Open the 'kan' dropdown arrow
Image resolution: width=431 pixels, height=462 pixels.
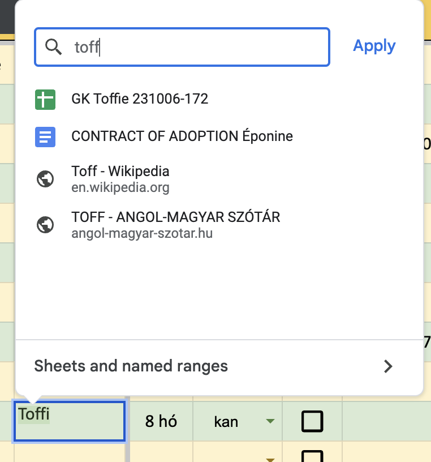coord(270,421)
